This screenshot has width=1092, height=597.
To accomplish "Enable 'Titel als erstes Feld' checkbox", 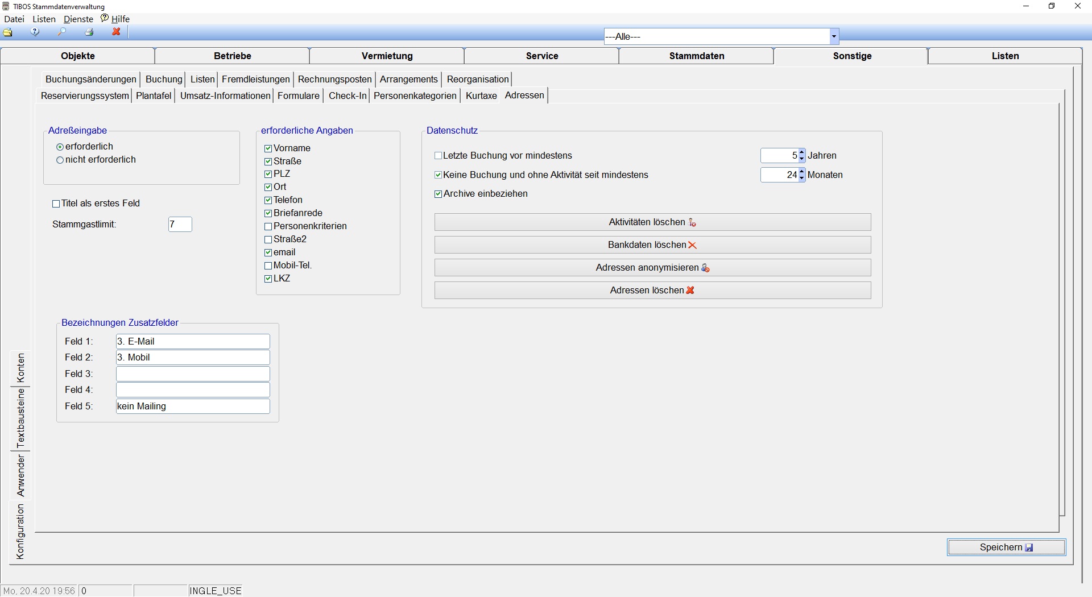I will click(56, 204).
